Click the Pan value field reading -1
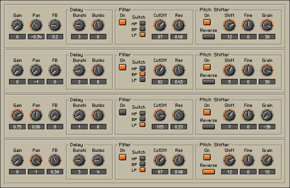The height and width of the screenshot is (188, 290). click(36, 82)
